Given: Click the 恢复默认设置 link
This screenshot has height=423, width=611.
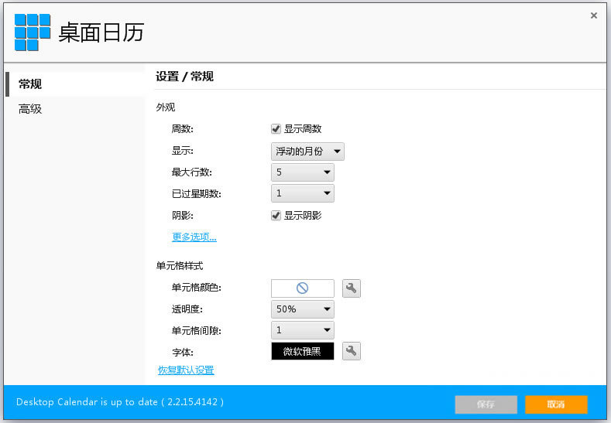Looking at the screenshot, I should pos(186,370).
